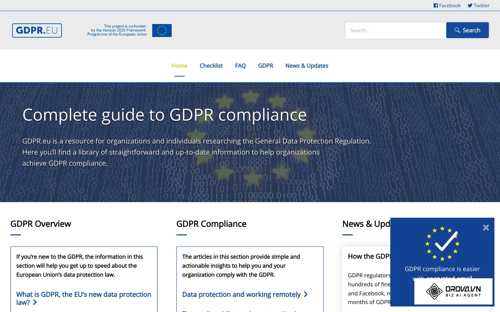500x312 pixels.
Task: Open 'Data protection and working remotely' link
Action: (x=245, y=295)
